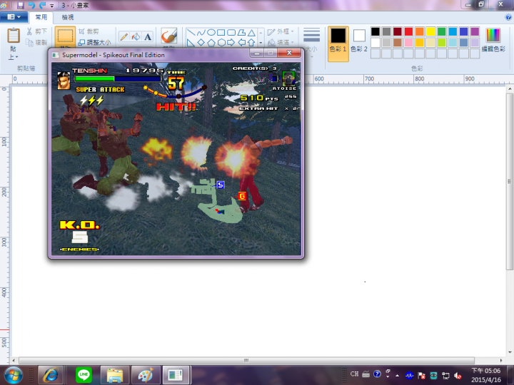The height and width of the screenshot is (385, 514).
Task: Click the Undo arrow in title bar
Action: point(32,5)
